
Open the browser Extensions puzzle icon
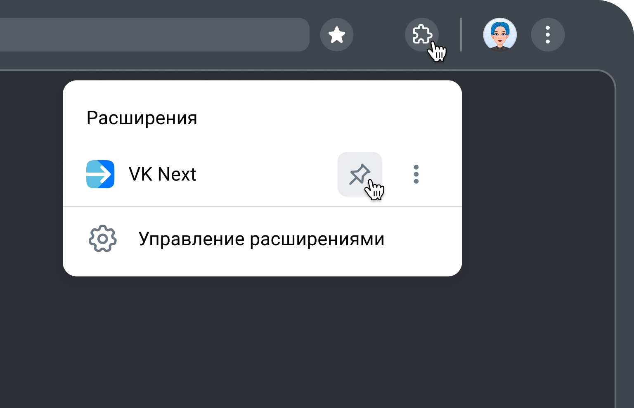(422, 35)
